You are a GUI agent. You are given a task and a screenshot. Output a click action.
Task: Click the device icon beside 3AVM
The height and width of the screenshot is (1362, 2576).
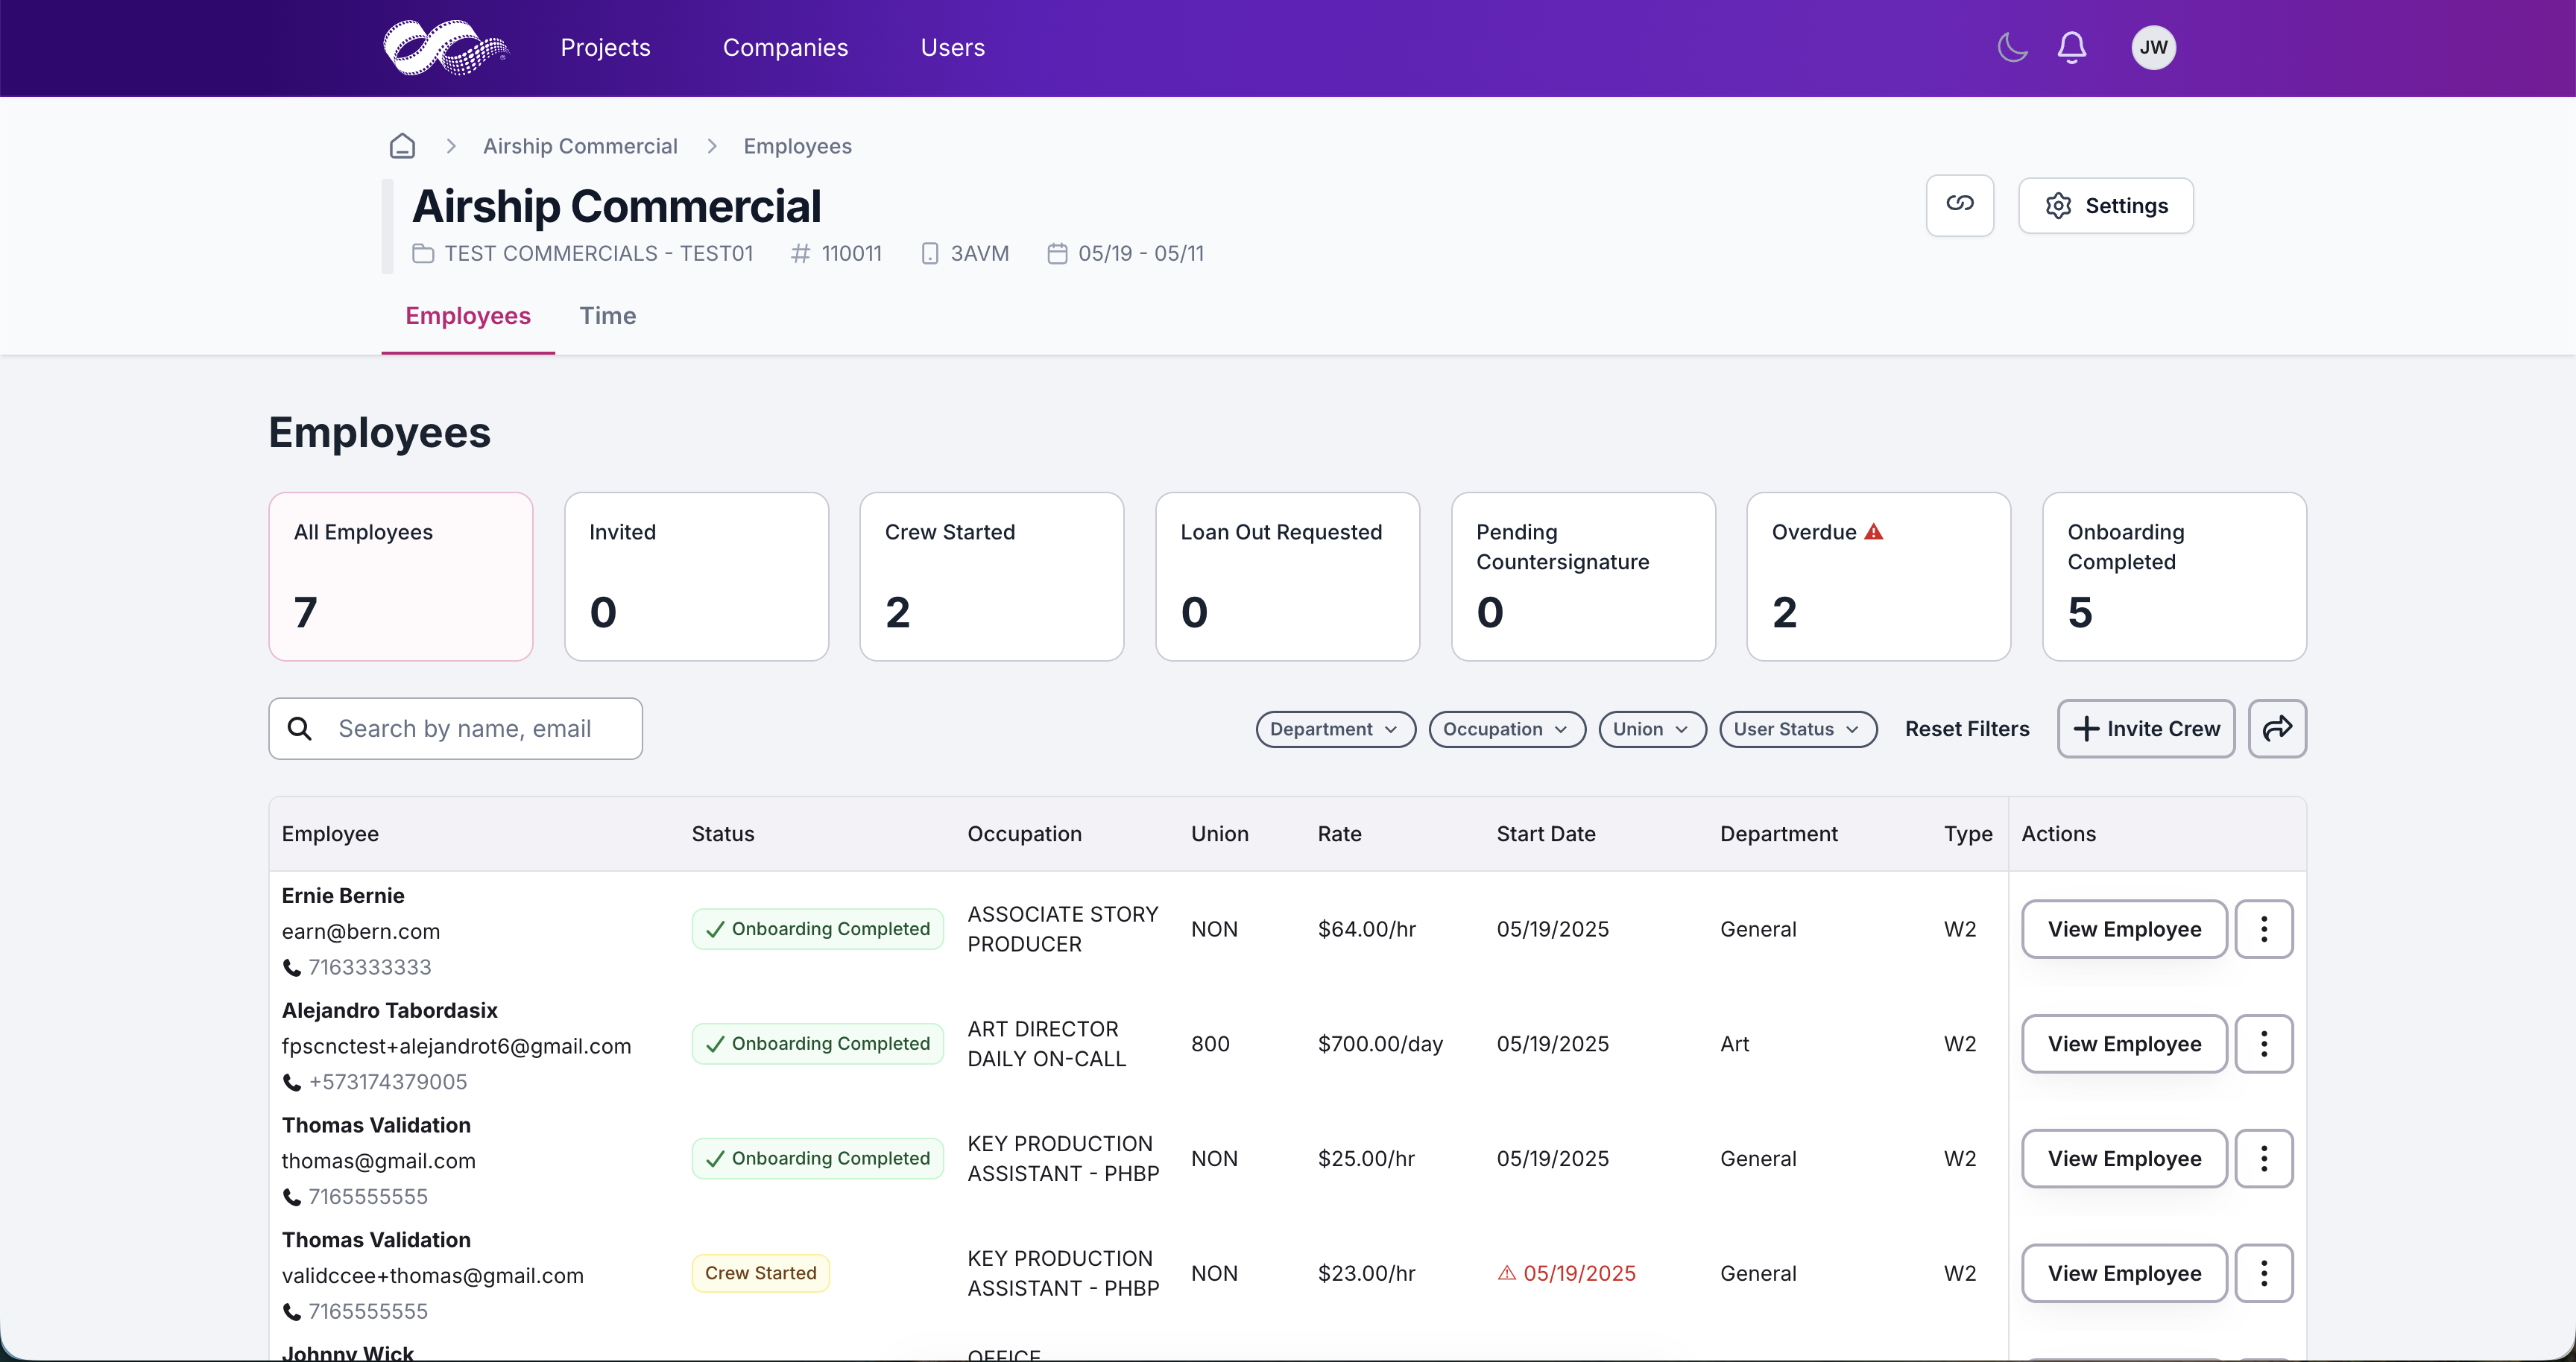click(930, 254)
